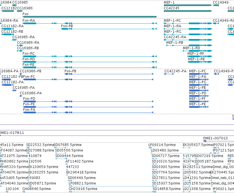Select CG16986-RA transcript label

(28, 43)
